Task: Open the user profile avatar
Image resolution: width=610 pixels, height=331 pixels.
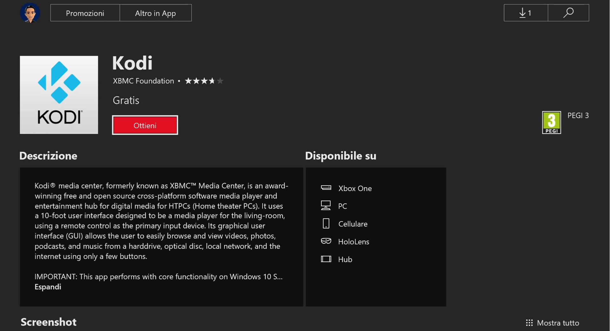Action: [30, 13]
